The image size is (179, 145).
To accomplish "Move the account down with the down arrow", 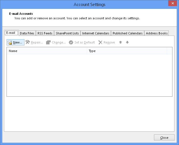I will [x=127, y=42].
